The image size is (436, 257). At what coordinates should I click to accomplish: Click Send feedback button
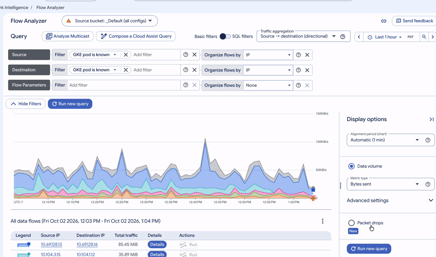415,21
